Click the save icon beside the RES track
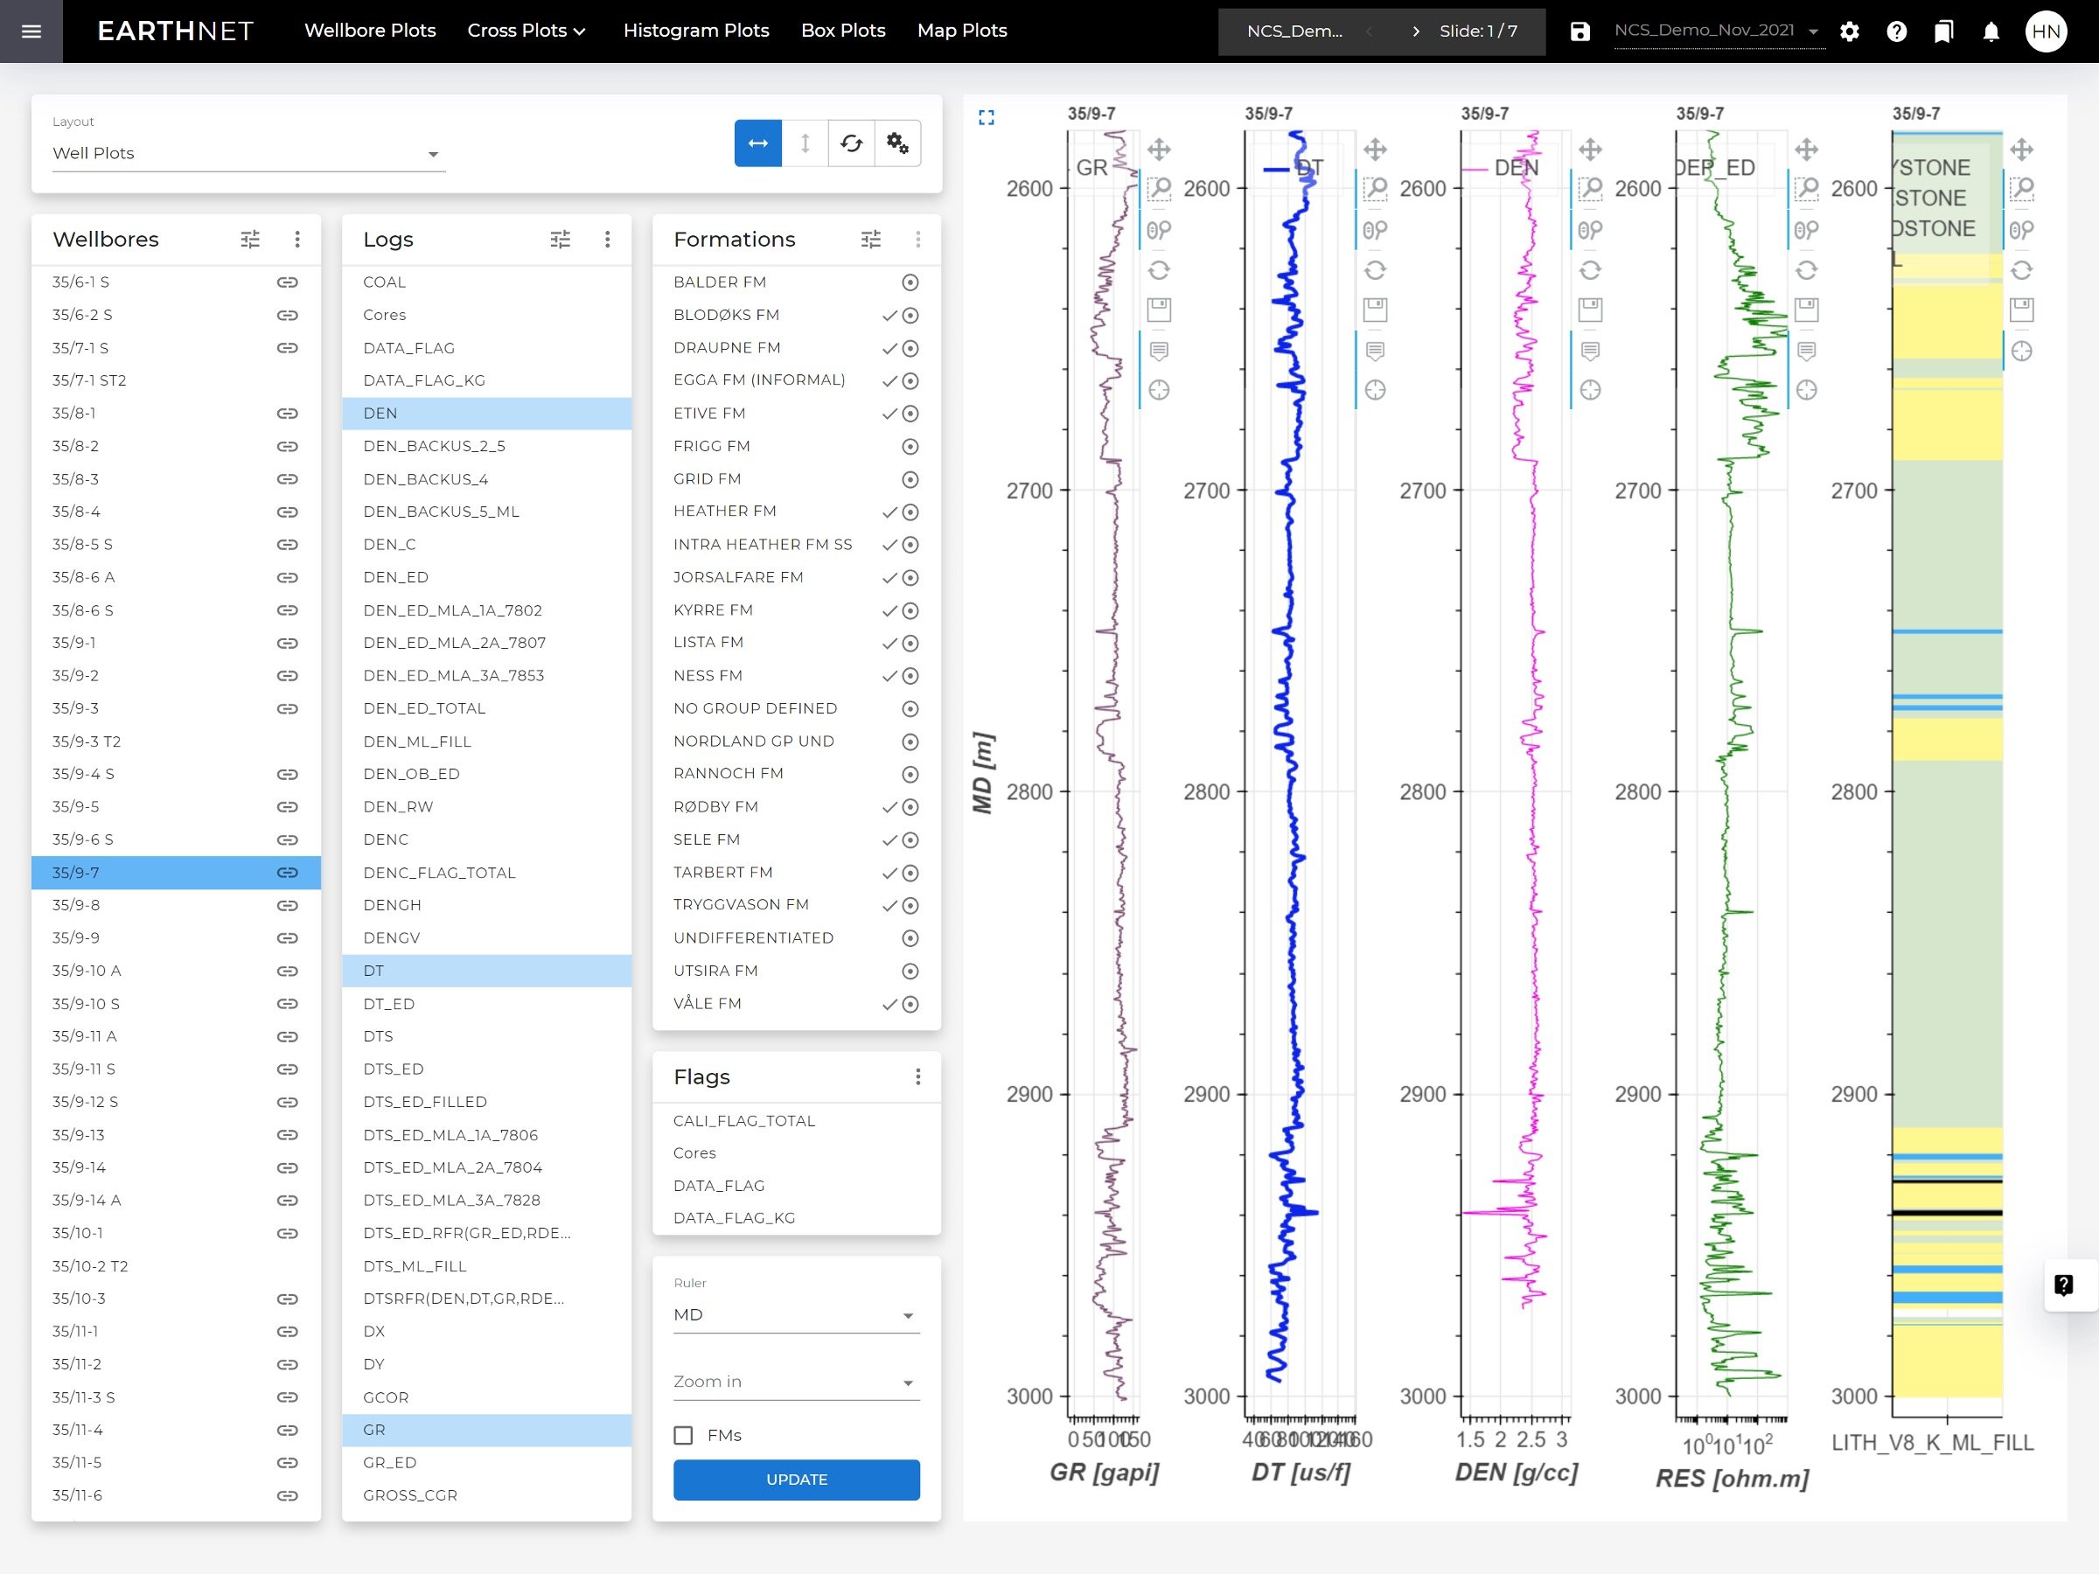The width and height of the screenshot is (2099, 1574). (1807, 310)
